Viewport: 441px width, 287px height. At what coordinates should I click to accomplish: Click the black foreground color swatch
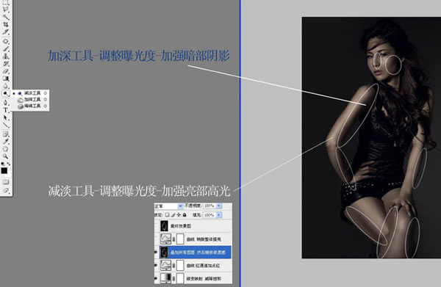pyautogui.click(x=4, y=170)
